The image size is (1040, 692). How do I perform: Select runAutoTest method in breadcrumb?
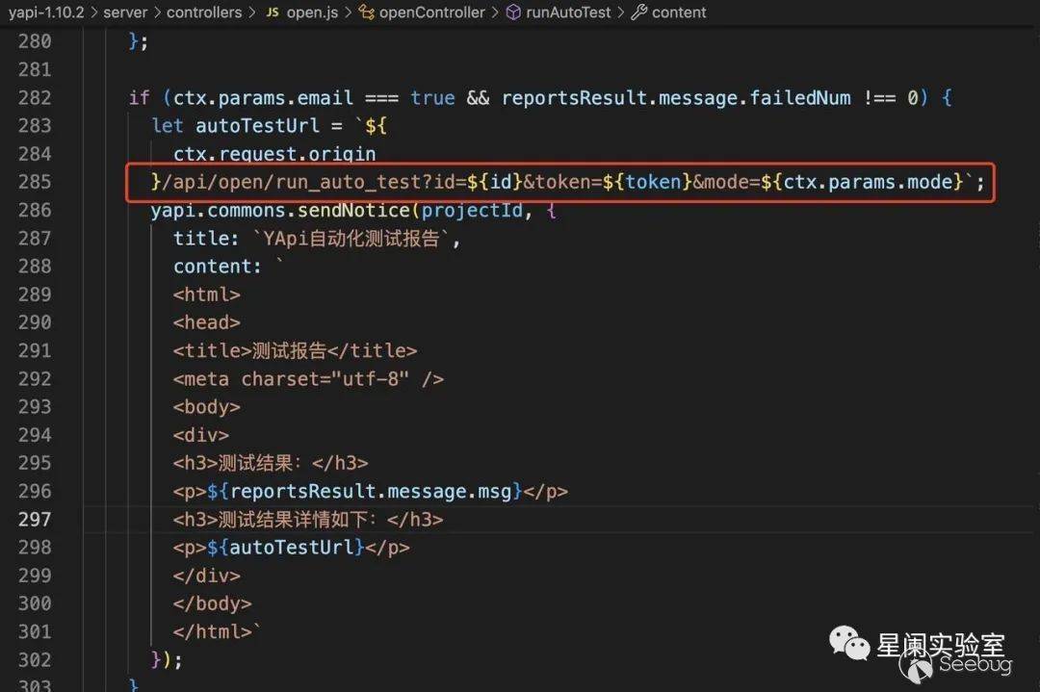point(568,12)
